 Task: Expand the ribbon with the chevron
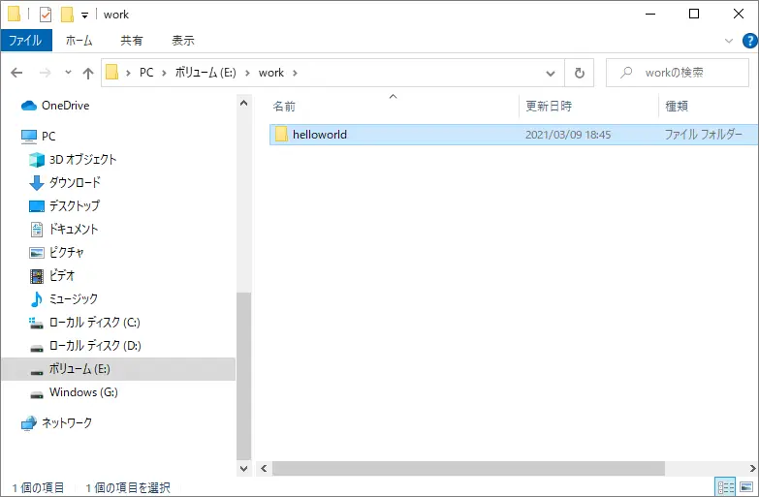tap(729, 41)
